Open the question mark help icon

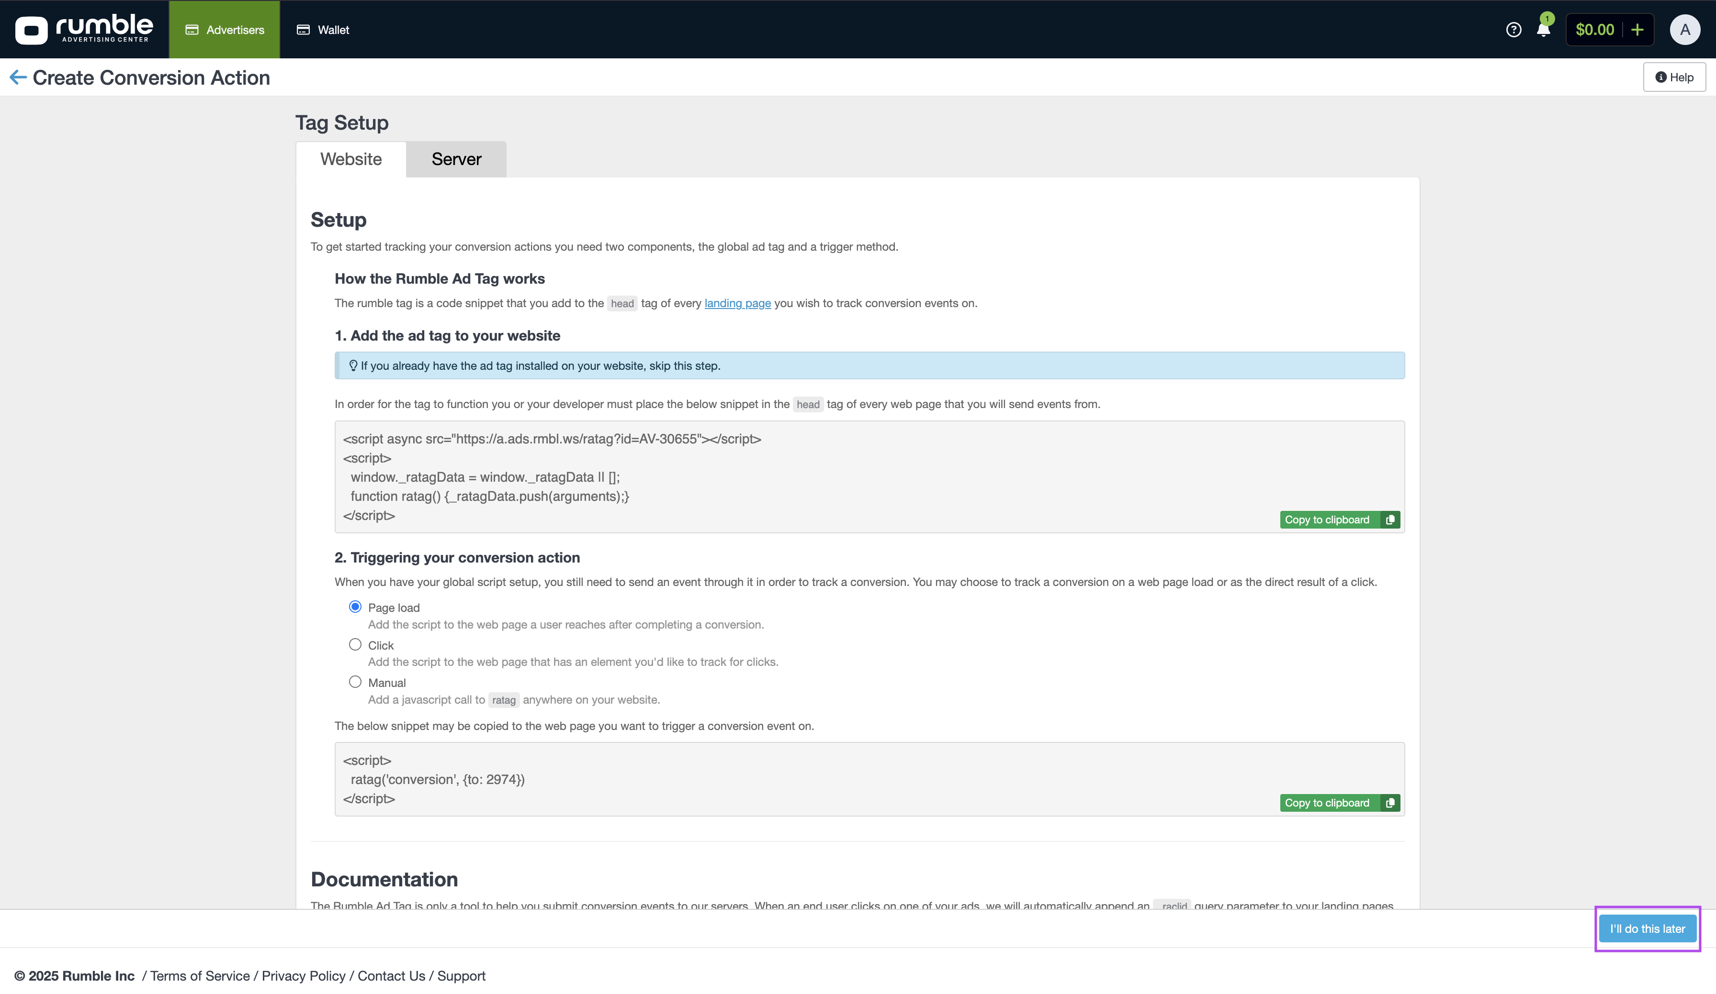tap(1513, 30)
